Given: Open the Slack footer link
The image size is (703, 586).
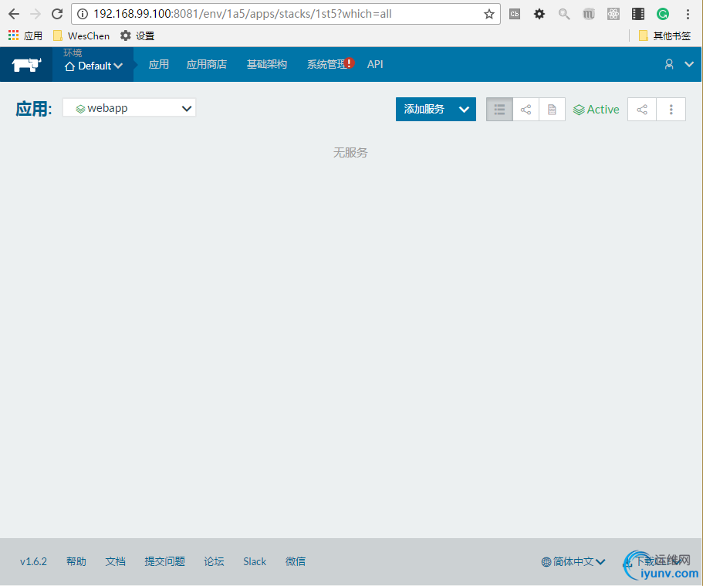Looking at the screenshot, I should tap(255, 561).
